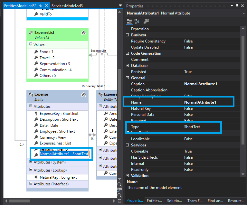Click the Name property value NormalAttribute1
247x205 pixels.
pos(200,102)
